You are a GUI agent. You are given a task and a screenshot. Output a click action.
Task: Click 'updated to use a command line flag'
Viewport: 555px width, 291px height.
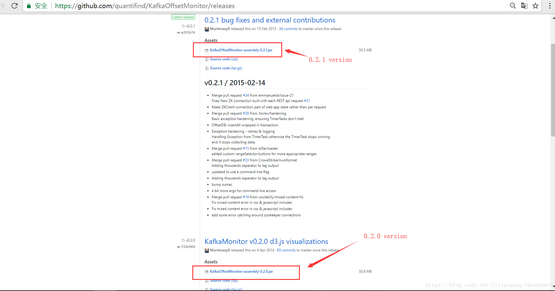point(240,172)
